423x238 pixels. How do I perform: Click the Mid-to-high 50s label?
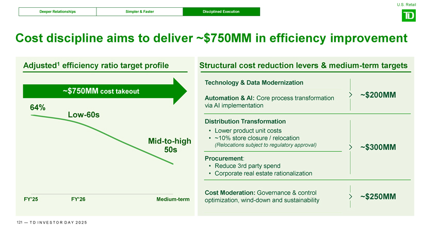[x=170, y=145]
